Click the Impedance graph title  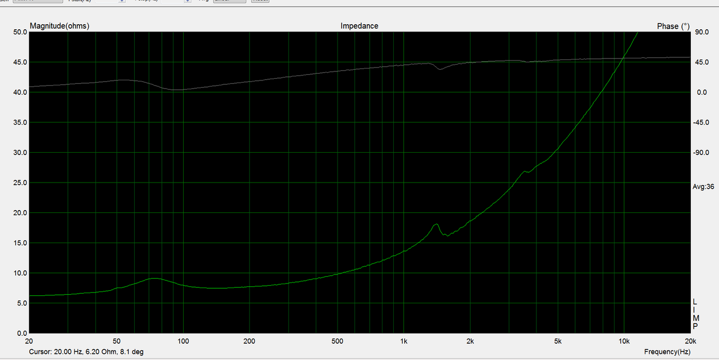(359, 26)
